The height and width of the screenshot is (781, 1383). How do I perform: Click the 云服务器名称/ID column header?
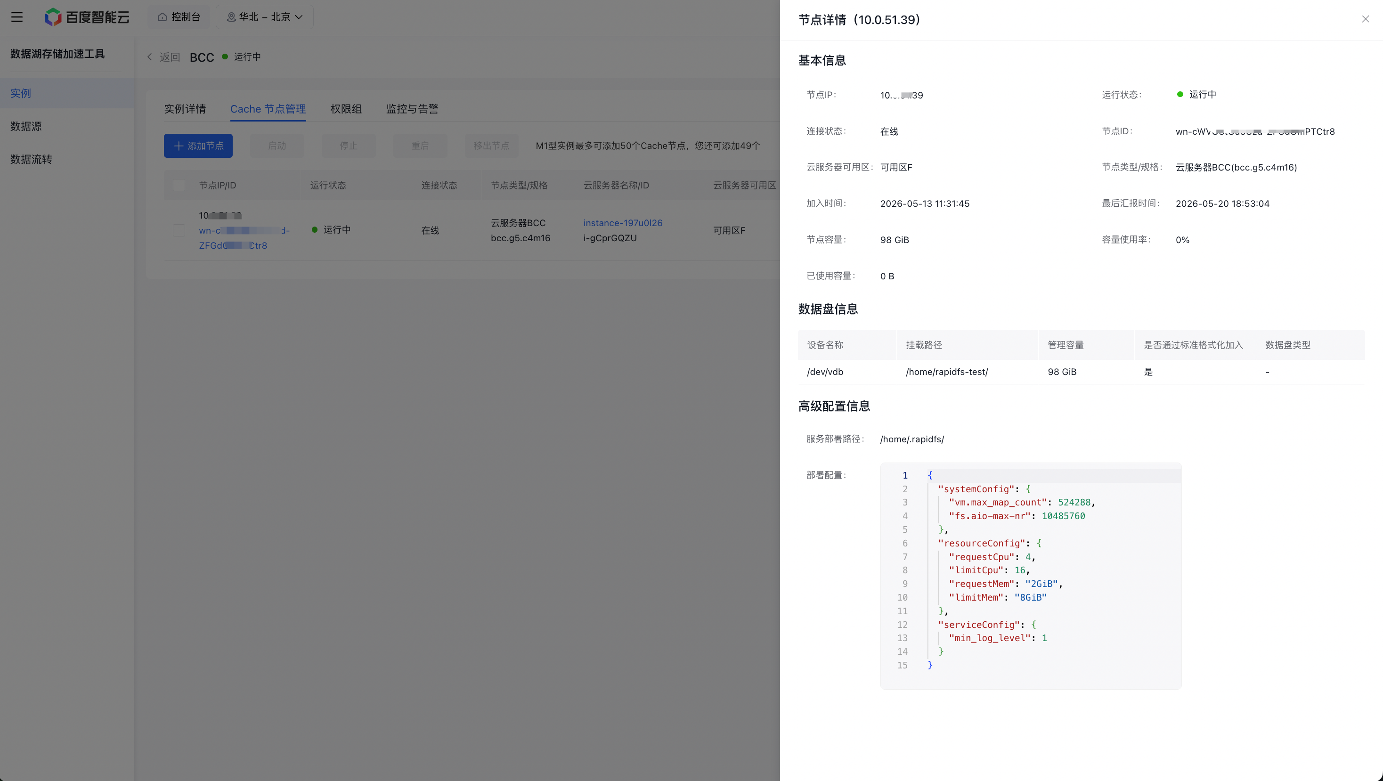[616, 185]
